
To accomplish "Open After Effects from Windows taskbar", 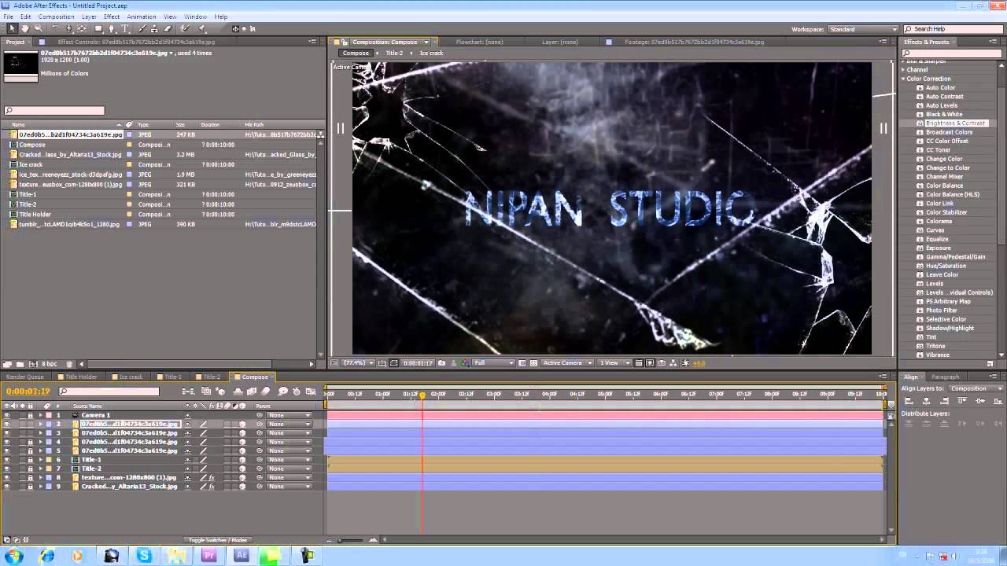I will click(x=242, y=556).
